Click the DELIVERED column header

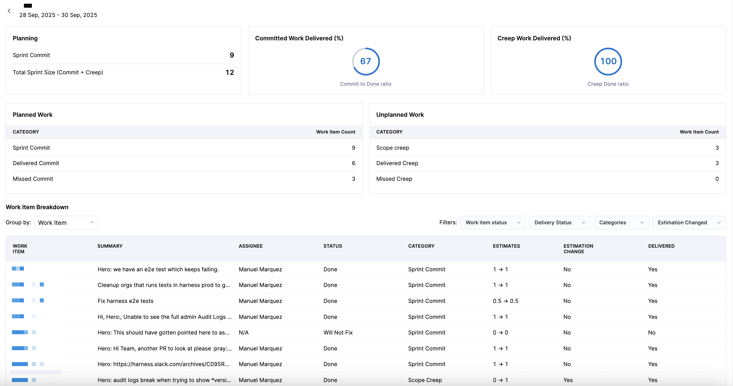pos(661,246)
